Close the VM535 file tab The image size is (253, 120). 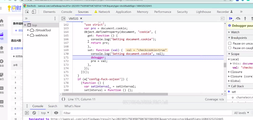(x=81, y=19)
